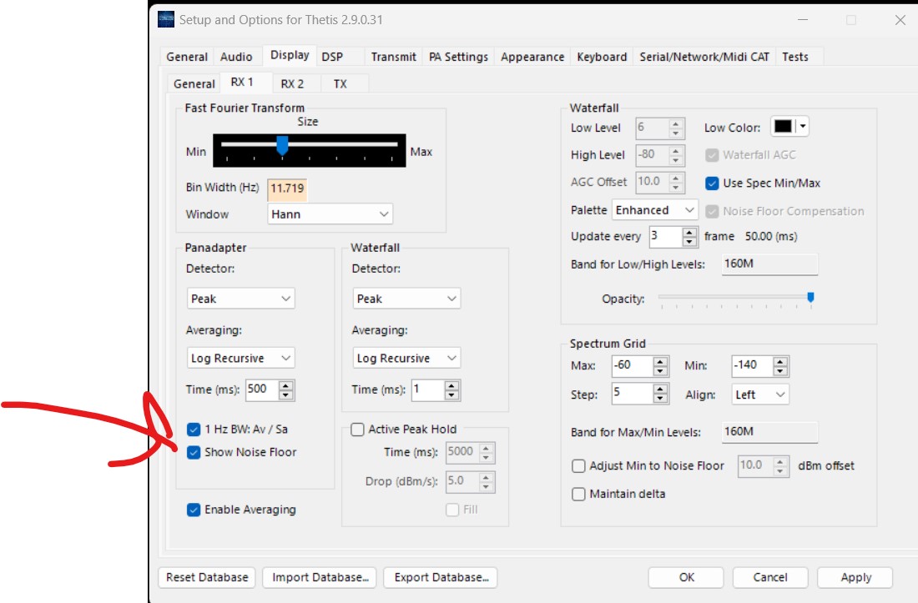The image size is (918, 603).
Task: Click the FFT Size slider thumb
Action: point(282,146)
